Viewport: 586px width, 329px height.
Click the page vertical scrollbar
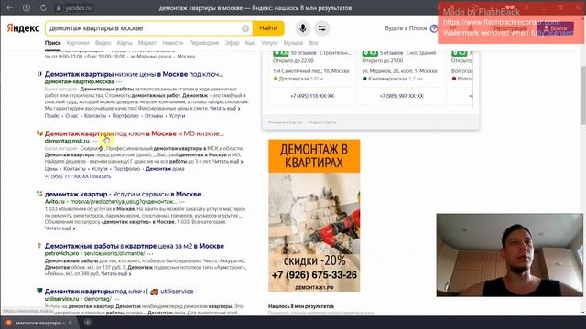pos(582,96)
